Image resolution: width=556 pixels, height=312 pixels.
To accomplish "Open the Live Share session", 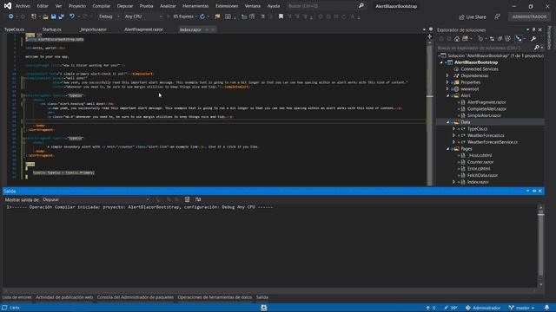I will tap(473, 17).
